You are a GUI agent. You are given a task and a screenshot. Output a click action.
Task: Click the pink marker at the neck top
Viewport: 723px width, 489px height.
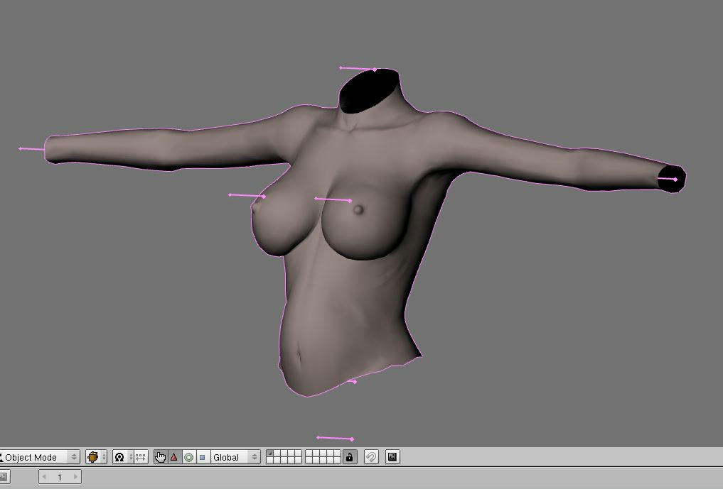click(358, 69)
